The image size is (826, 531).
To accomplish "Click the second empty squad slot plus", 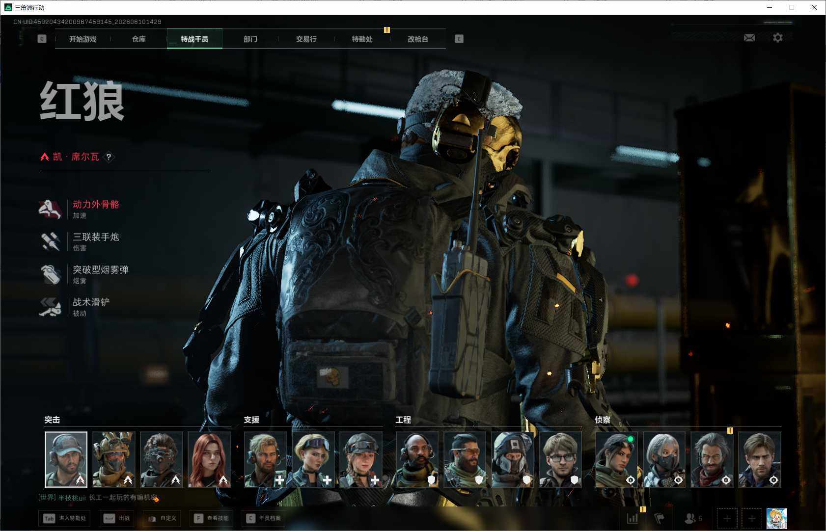I will [x=752, y=518].
